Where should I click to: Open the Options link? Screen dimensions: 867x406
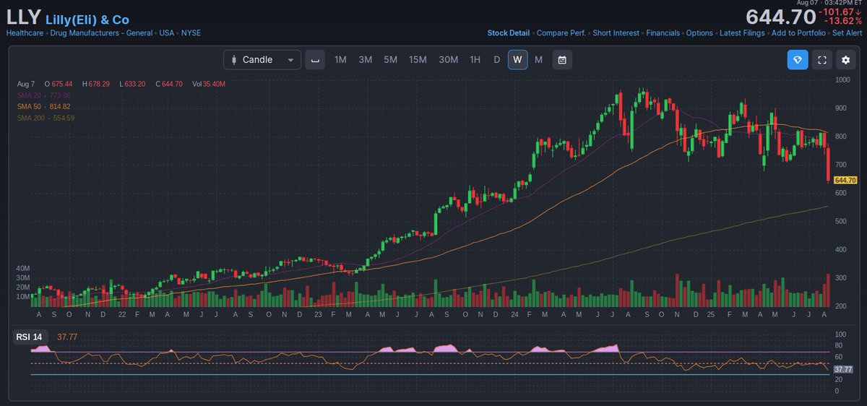[699, 33]
